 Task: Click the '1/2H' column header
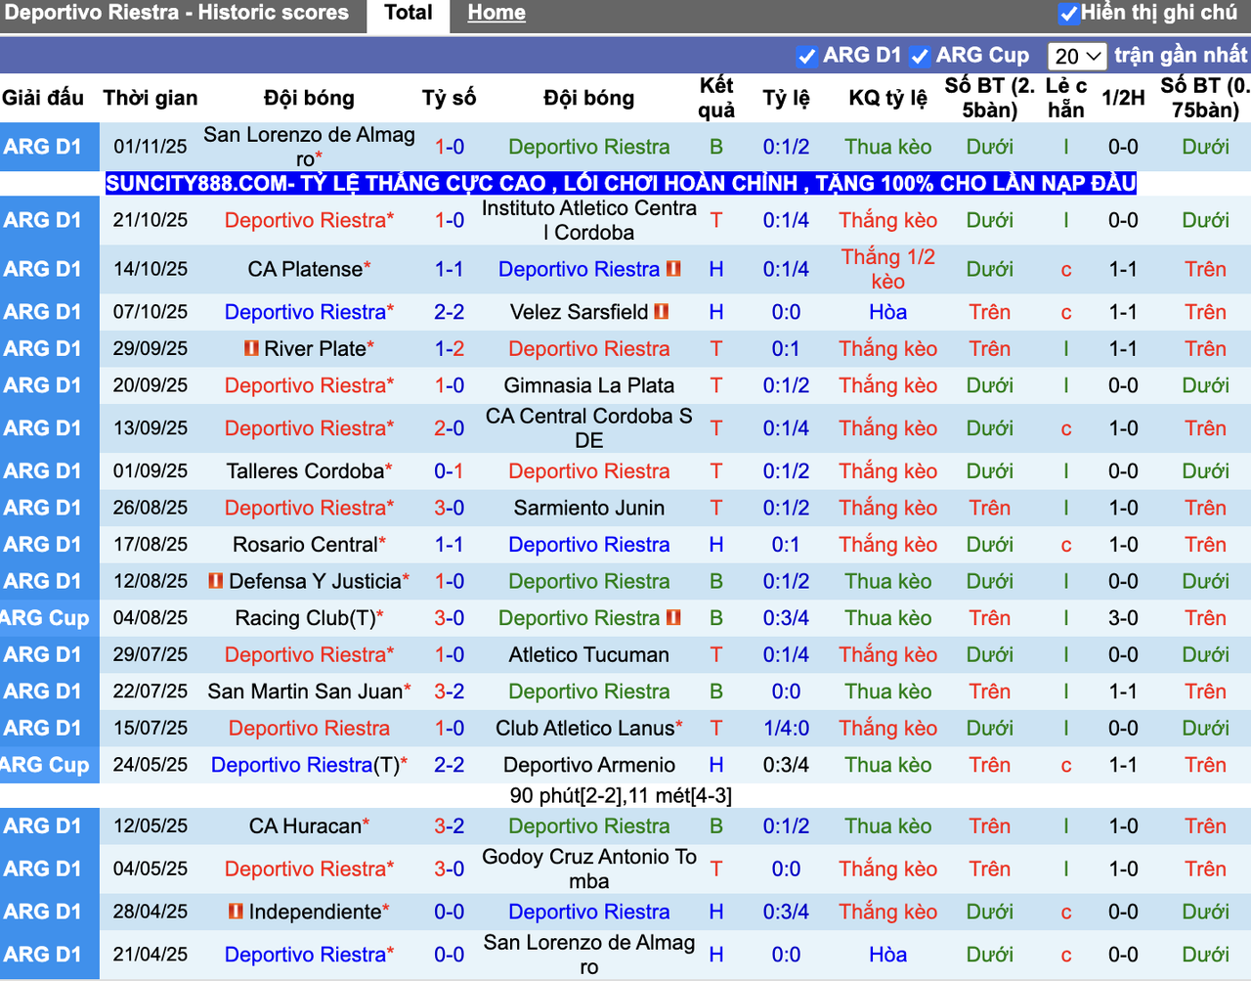pos(1123,98)
